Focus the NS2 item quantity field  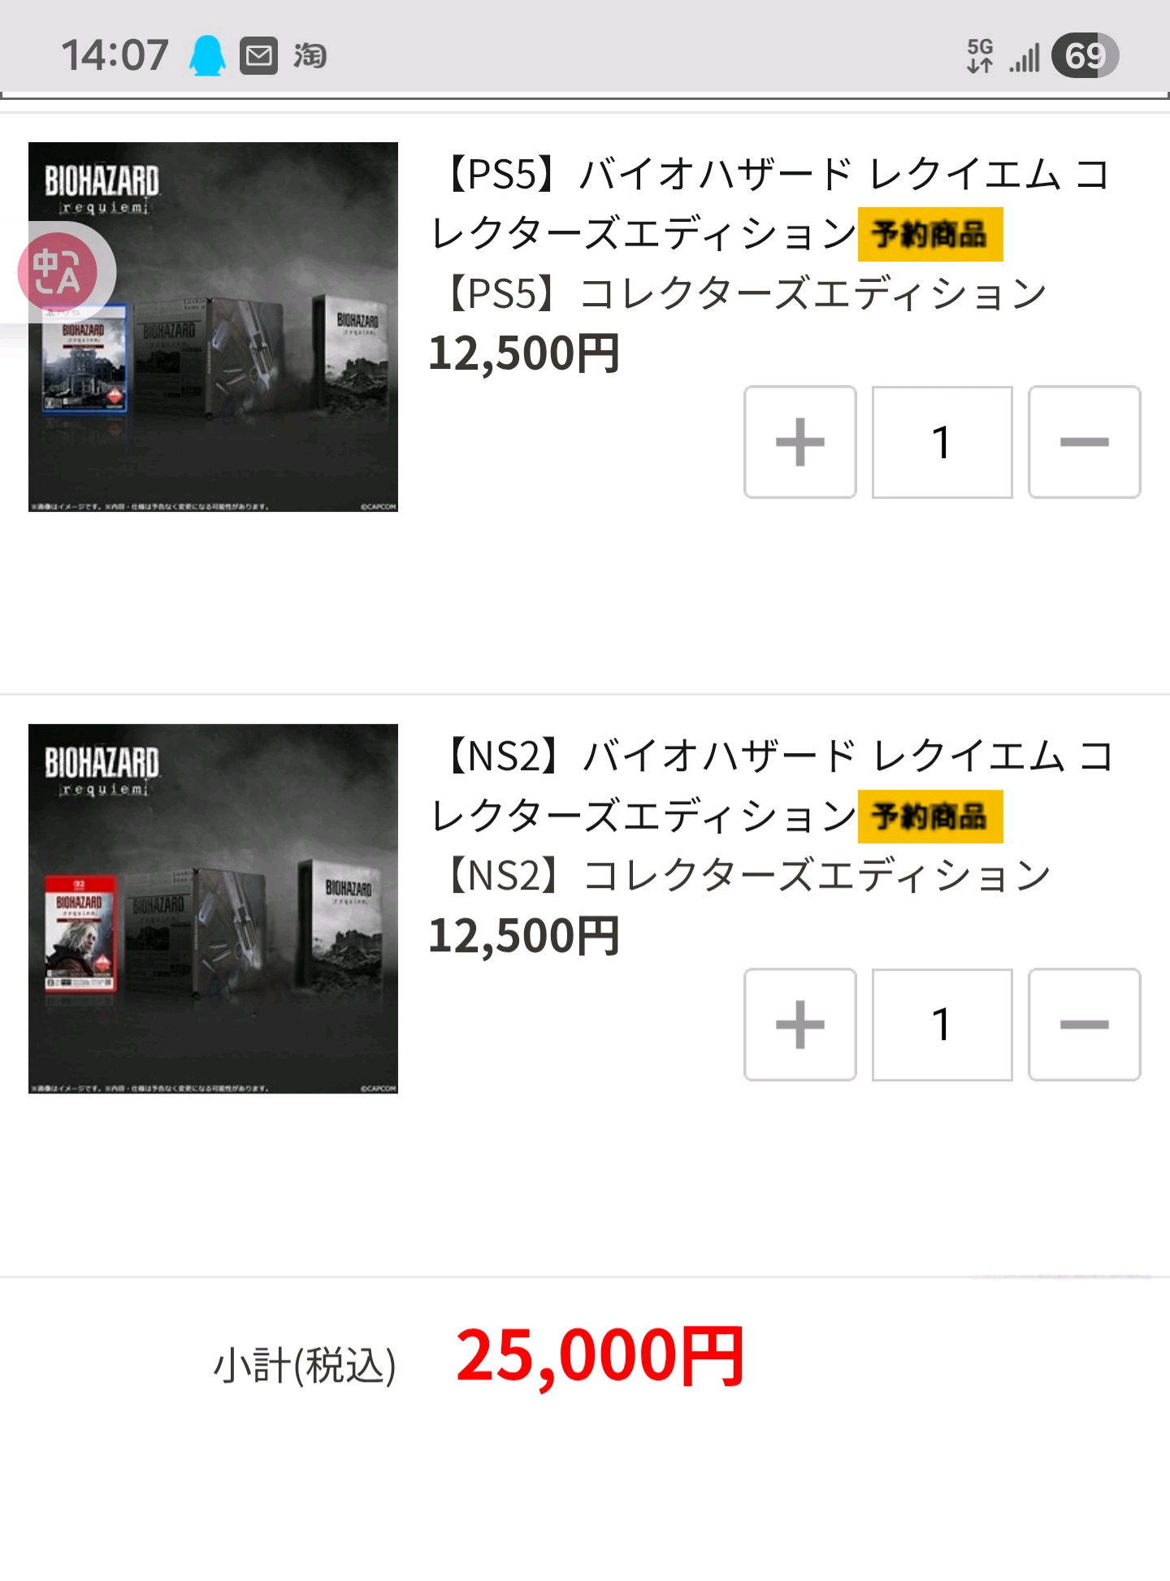coord(942,1024)
